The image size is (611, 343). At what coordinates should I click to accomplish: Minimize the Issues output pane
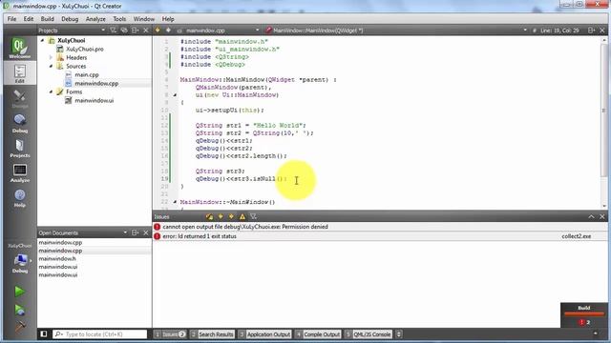pos(591,216)
